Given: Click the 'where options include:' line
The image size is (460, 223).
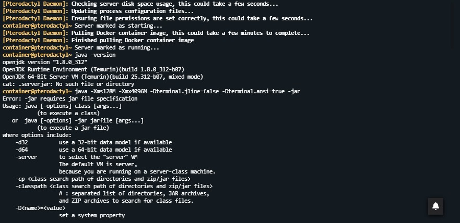Looking at the screenshot, I should 37,135.
